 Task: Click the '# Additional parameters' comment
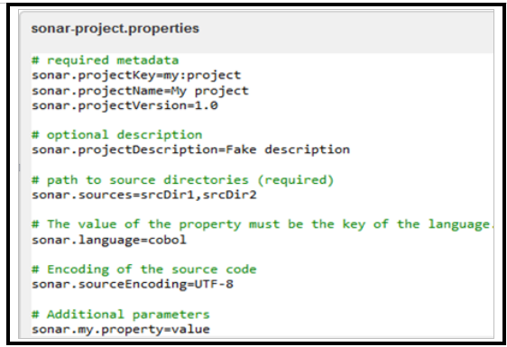point(121,315)
